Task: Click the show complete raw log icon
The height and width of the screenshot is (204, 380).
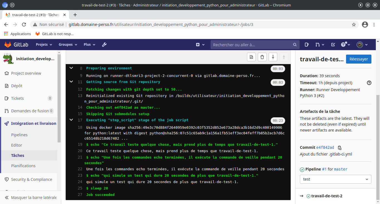Action: click(x=251, y=57)
